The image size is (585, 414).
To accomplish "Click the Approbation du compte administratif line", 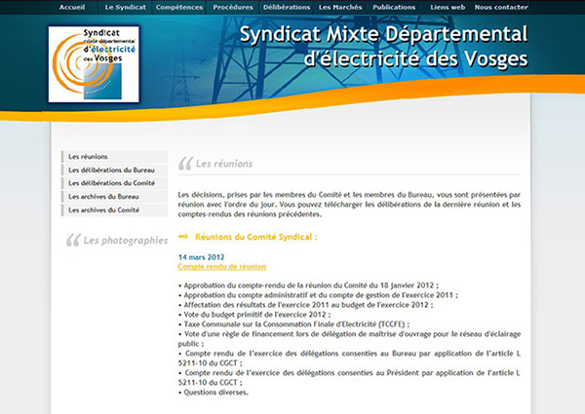I will pyautogui.click(x=318, y=295).
